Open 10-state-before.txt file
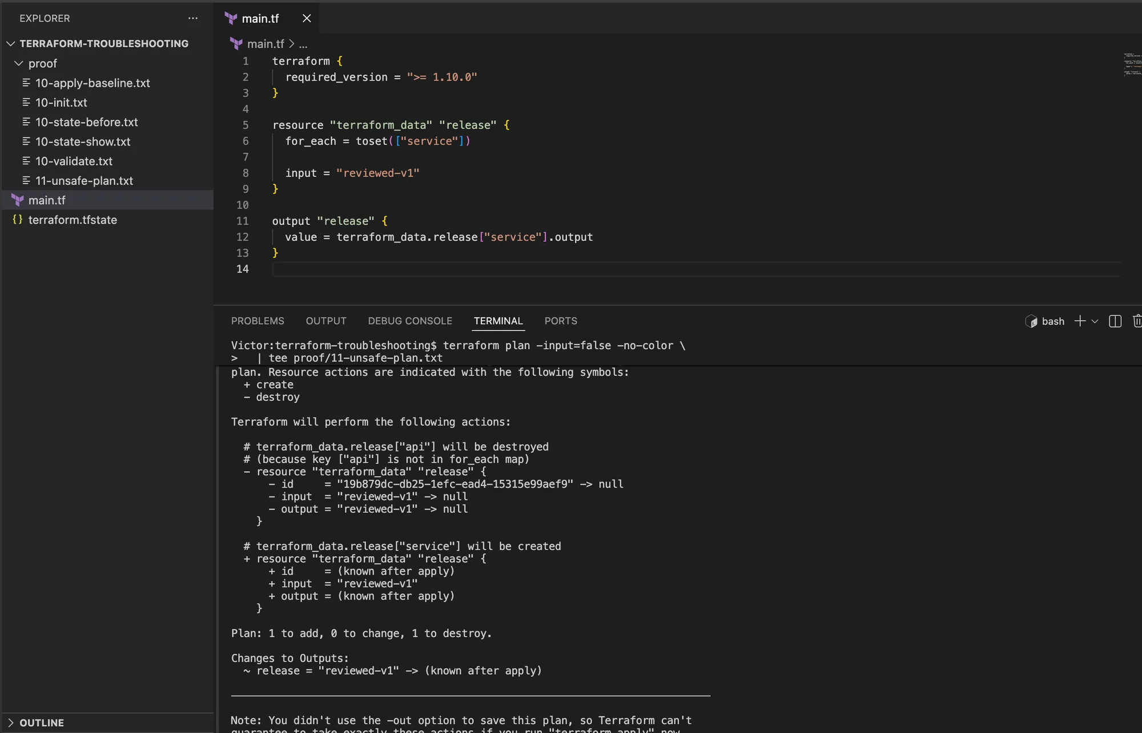 (87, 122)
